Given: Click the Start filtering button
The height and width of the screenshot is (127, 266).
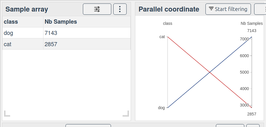Looking at the screenshot, I should coord(228,9).
